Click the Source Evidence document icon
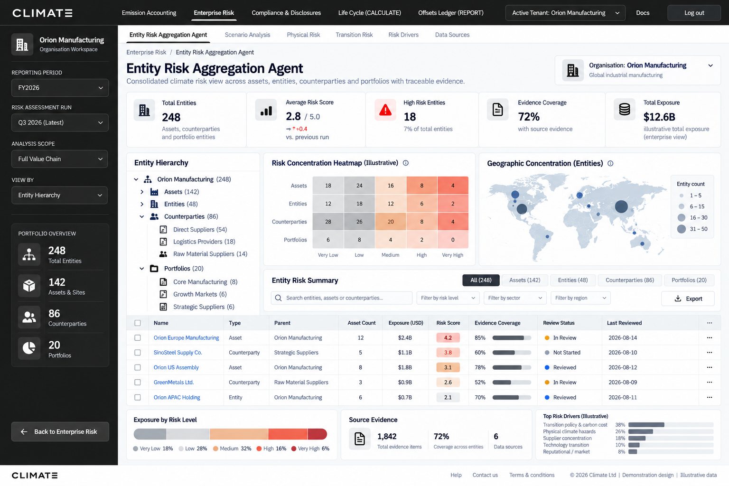The width and height of the screenshot is (729, 486). click(360, 439)
